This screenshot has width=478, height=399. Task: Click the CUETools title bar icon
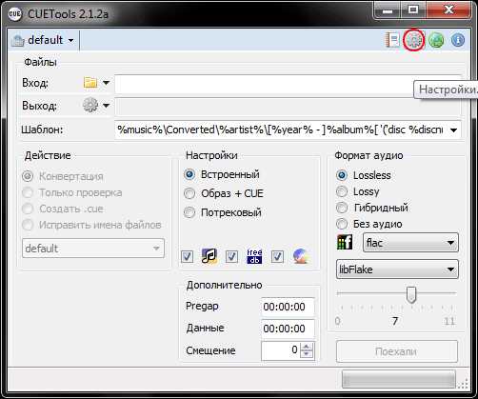click(14, 14)
